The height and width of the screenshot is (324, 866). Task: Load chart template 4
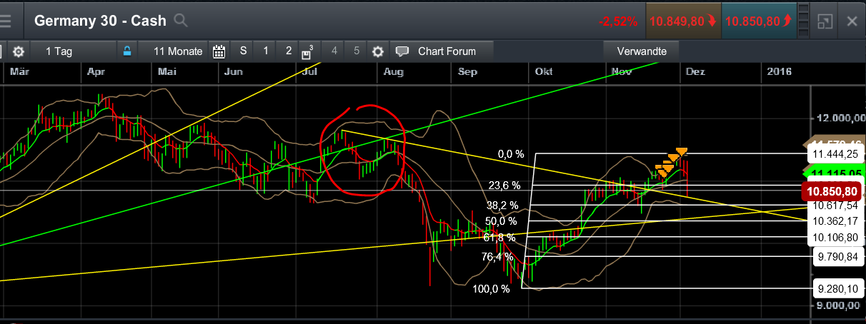coord(334,51)
